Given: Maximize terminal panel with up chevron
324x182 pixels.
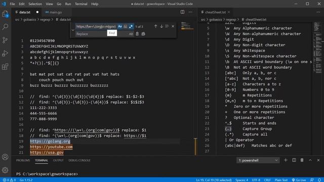Looking at the screenshot, I should click(310, 160).
